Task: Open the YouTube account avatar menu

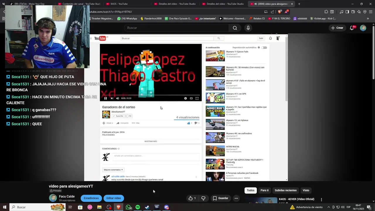Action: pyautogui.click(x=363, y=28)
